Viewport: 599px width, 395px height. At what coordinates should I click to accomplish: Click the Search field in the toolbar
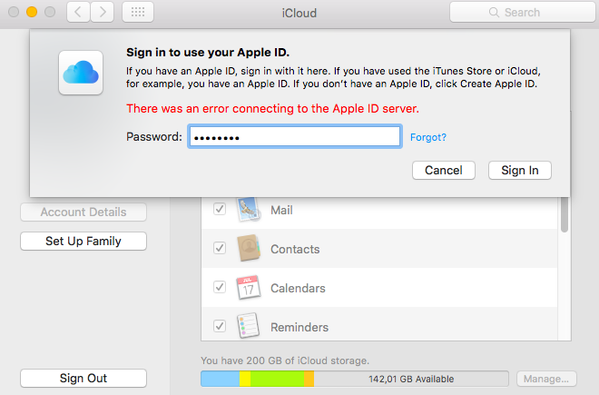click(x=522, y=12)
